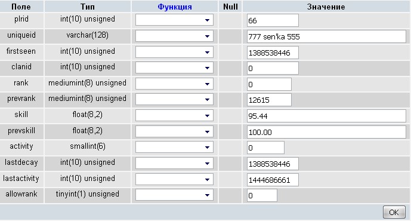Open the Функция column header link
411x221 pixels.
[175, 7]
